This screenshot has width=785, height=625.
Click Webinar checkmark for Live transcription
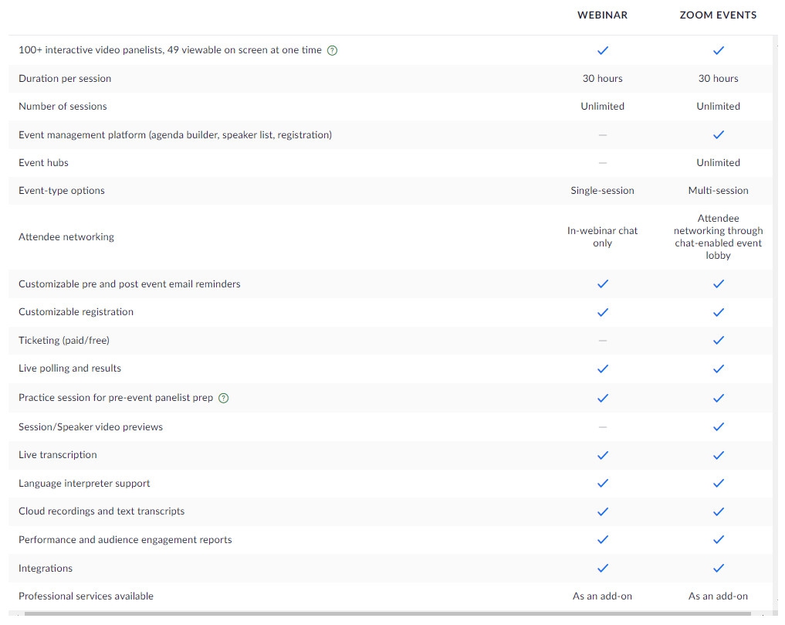pos(603,455)
